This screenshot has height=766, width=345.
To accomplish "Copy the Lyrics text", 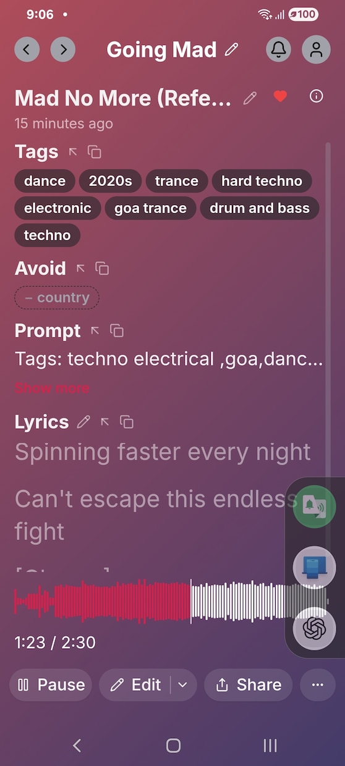I will point(127,422).
